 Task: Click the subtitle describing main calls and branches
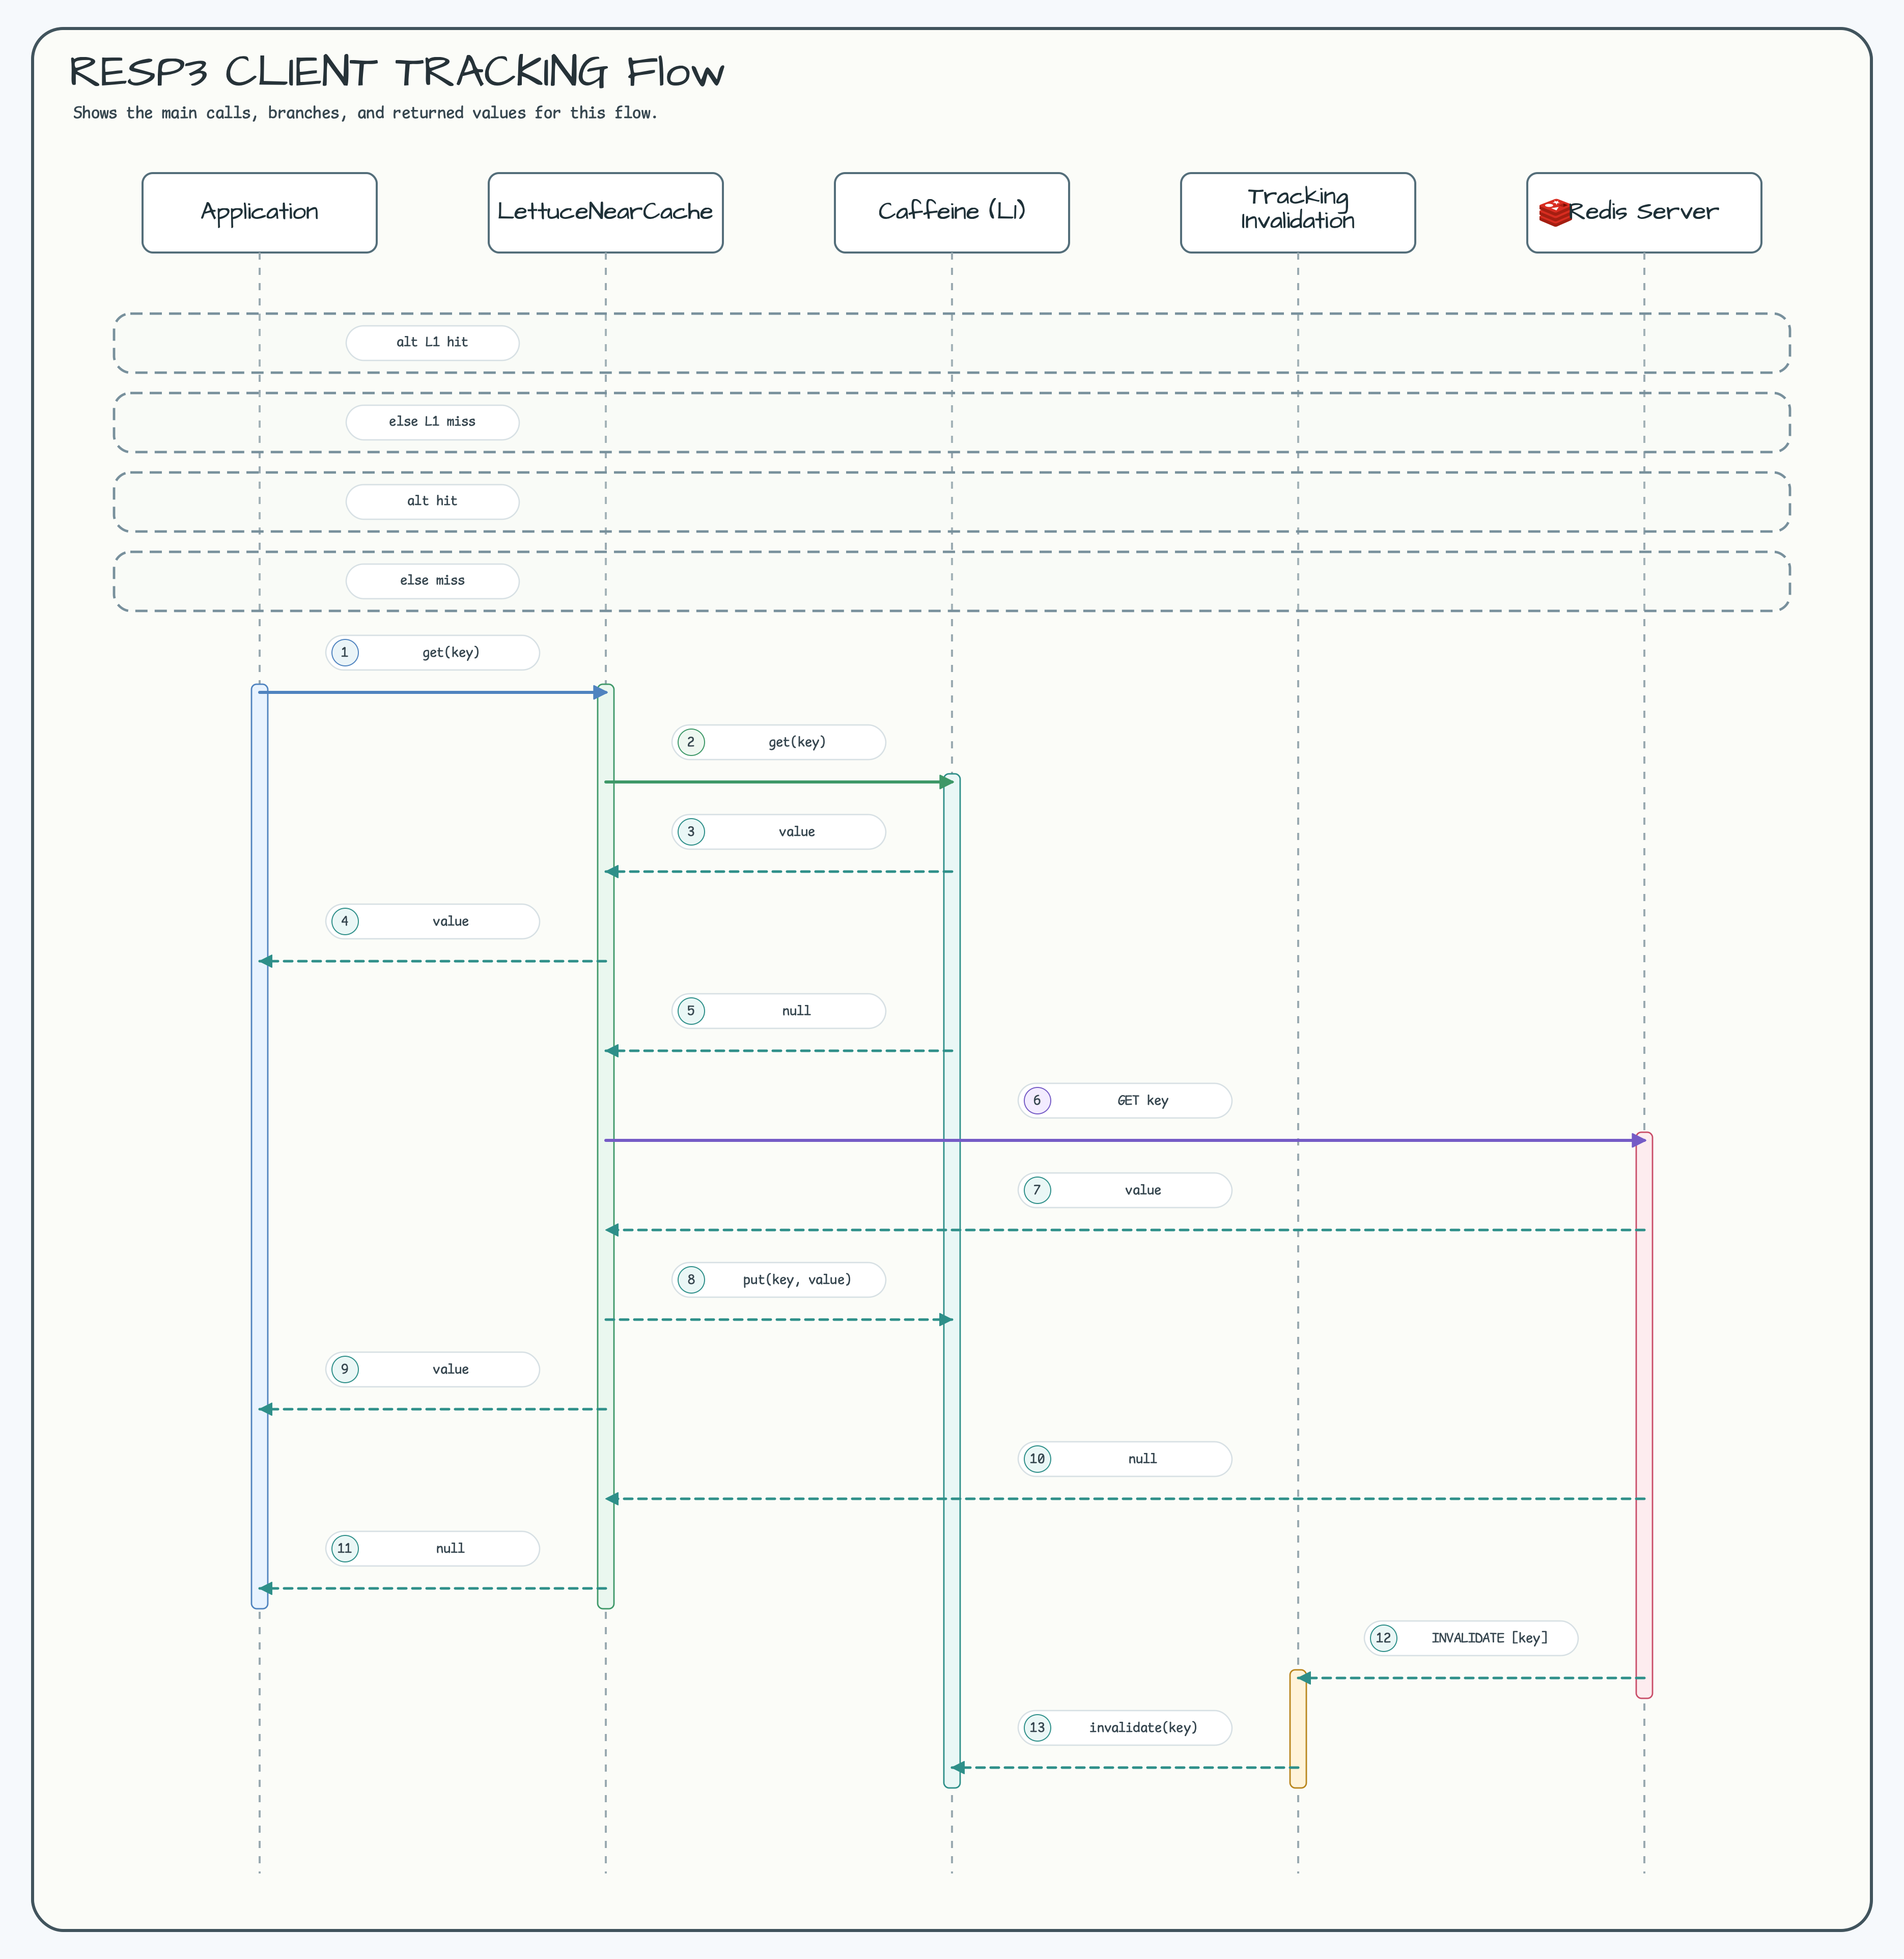coord(365,113)
